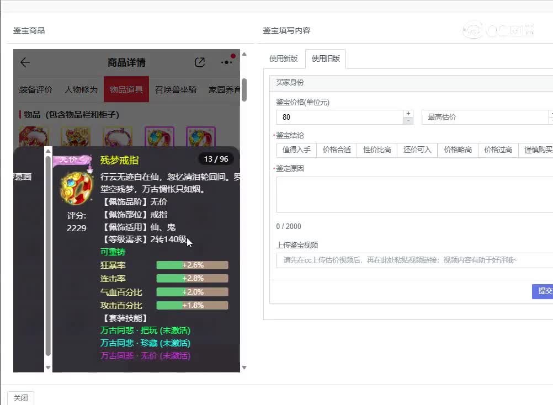
Task: Click the 上传鉴宝视频 link input field
Action: [414, 260]
